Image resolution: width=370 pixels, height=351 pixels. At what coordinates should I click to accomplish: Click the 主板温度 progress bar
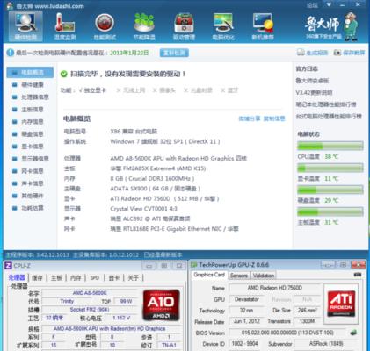coord(330,211)
